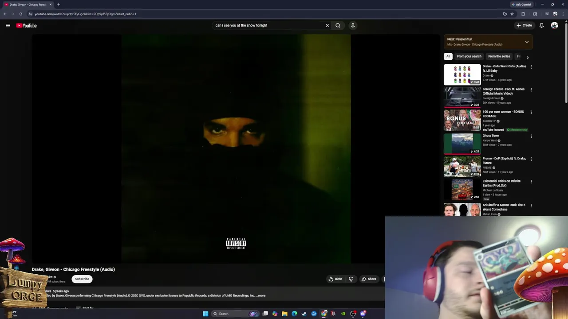Open the YouTube account avatar menu
The image size is (568, 319).
[x=554, y=25]
